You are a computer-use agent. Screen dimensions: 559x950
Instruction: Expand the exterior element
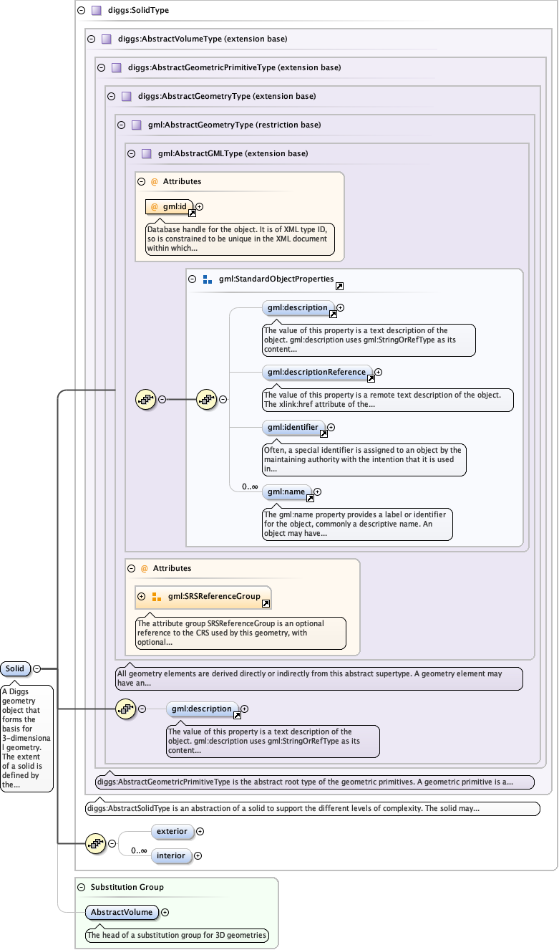pyautogui.click(x=200, y=832)
